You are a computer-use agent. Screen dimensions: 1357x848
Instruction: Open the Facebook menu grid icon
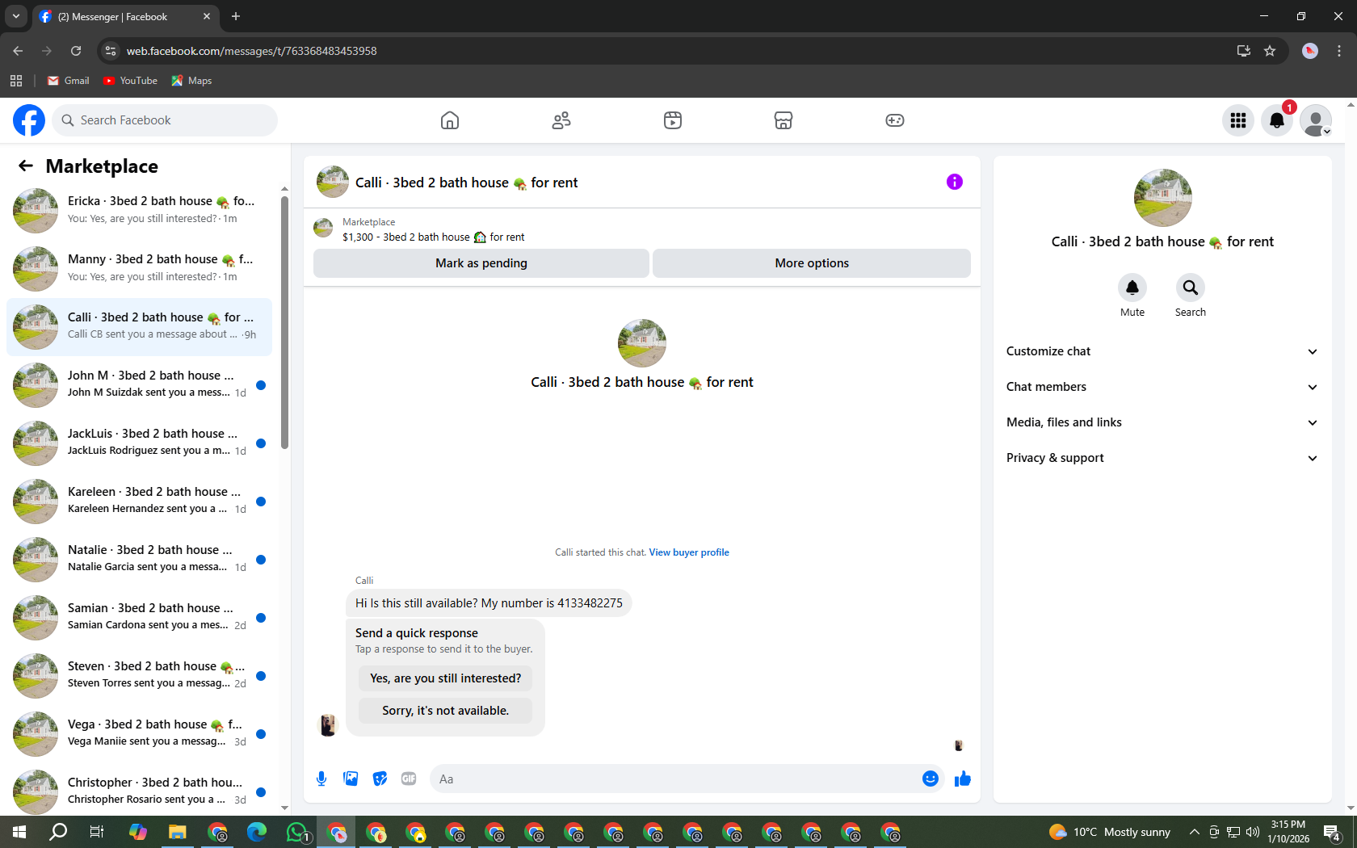(x=1238, y=120)
